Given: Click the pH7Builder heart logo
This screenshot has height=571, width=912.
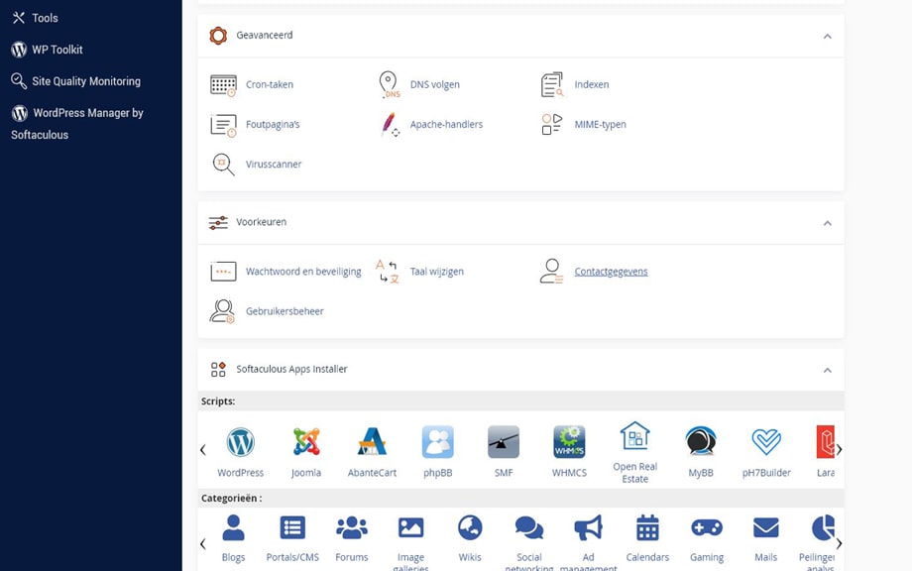Looking at the screenshot, I should click(766, 441).
